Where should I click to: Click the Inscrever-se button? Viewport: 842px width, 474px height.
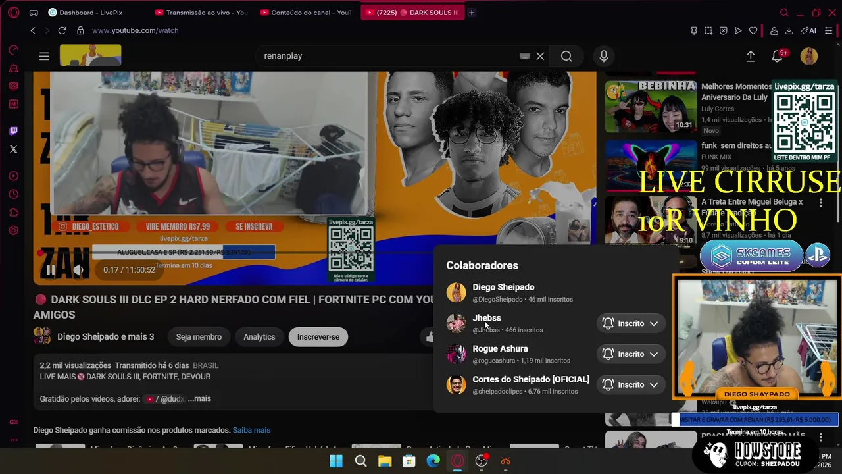click(x=318, y=337)
